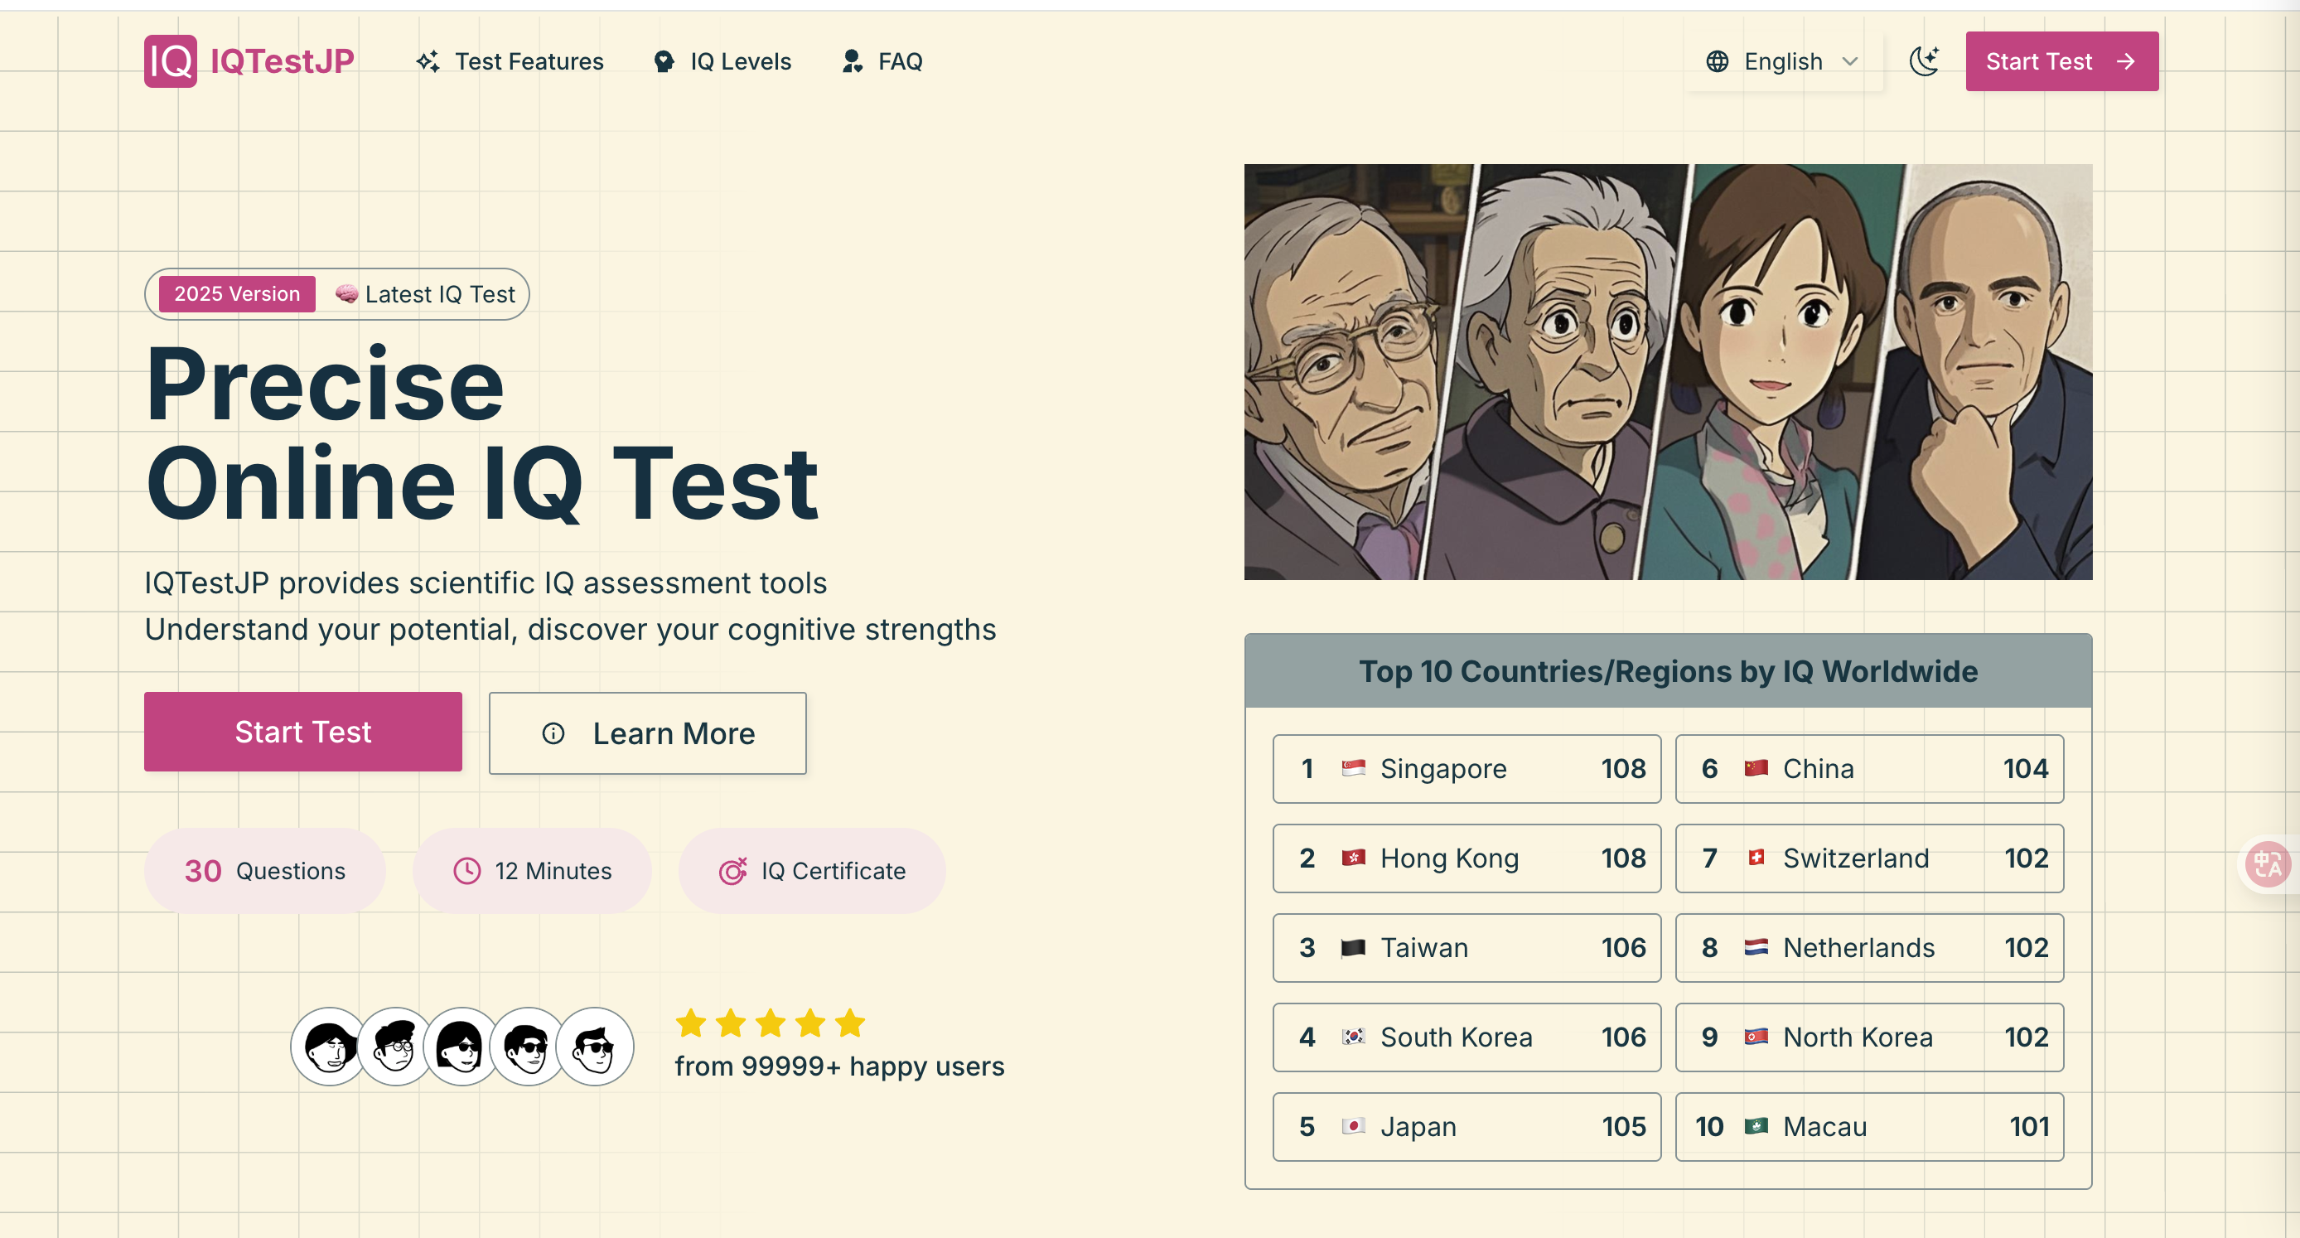Click the fifth user avatar
This screenshot has width=2300, height=1238.
pyautogui.click(x=595, y=1047)
